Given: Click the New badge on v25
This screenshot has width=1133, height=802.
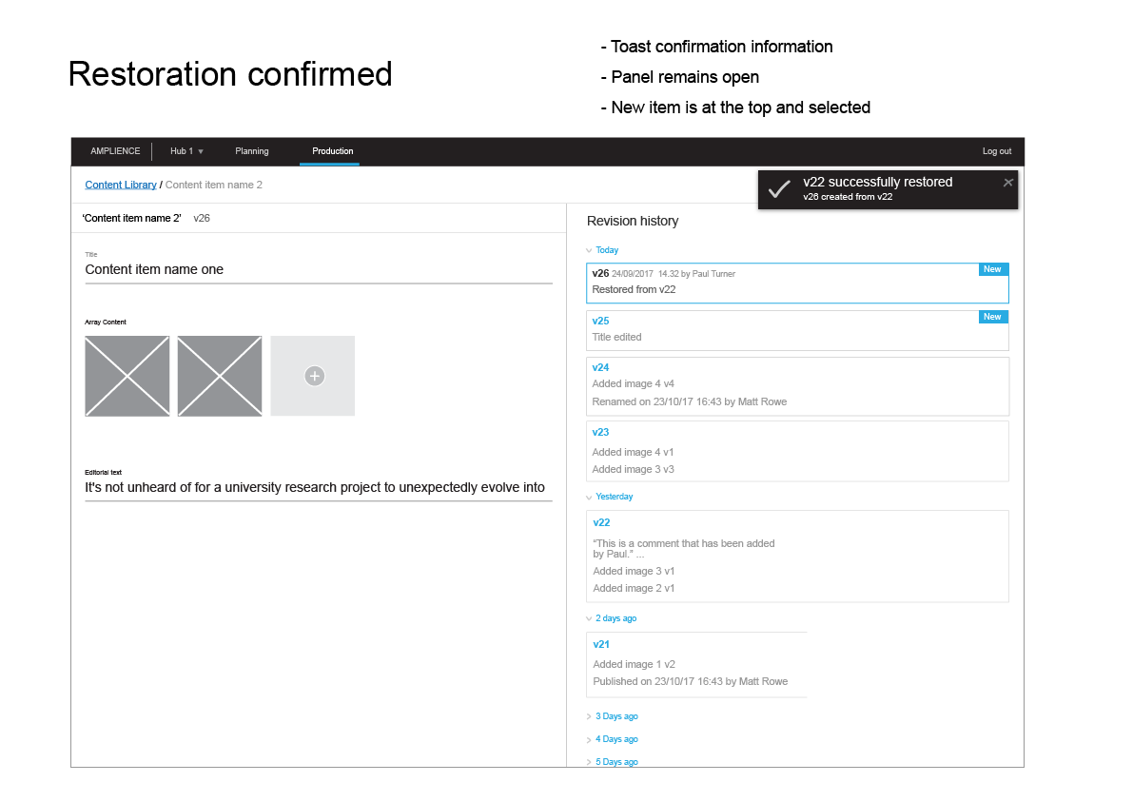Looking at the screenshot, I should pos(993,317).
